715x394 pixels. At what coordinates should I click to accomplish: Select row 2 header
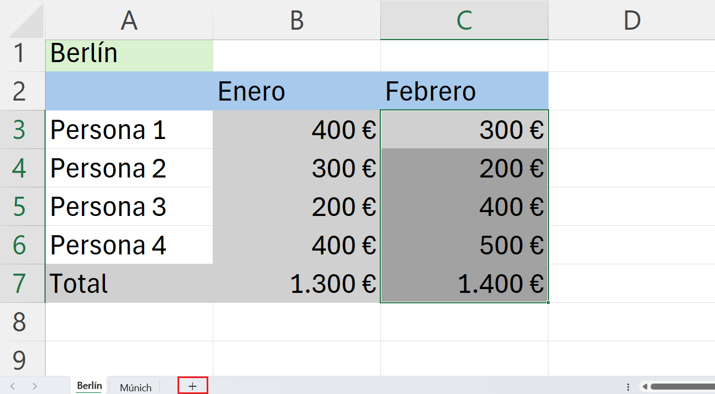pyautogui.click(x=19, y=91)
